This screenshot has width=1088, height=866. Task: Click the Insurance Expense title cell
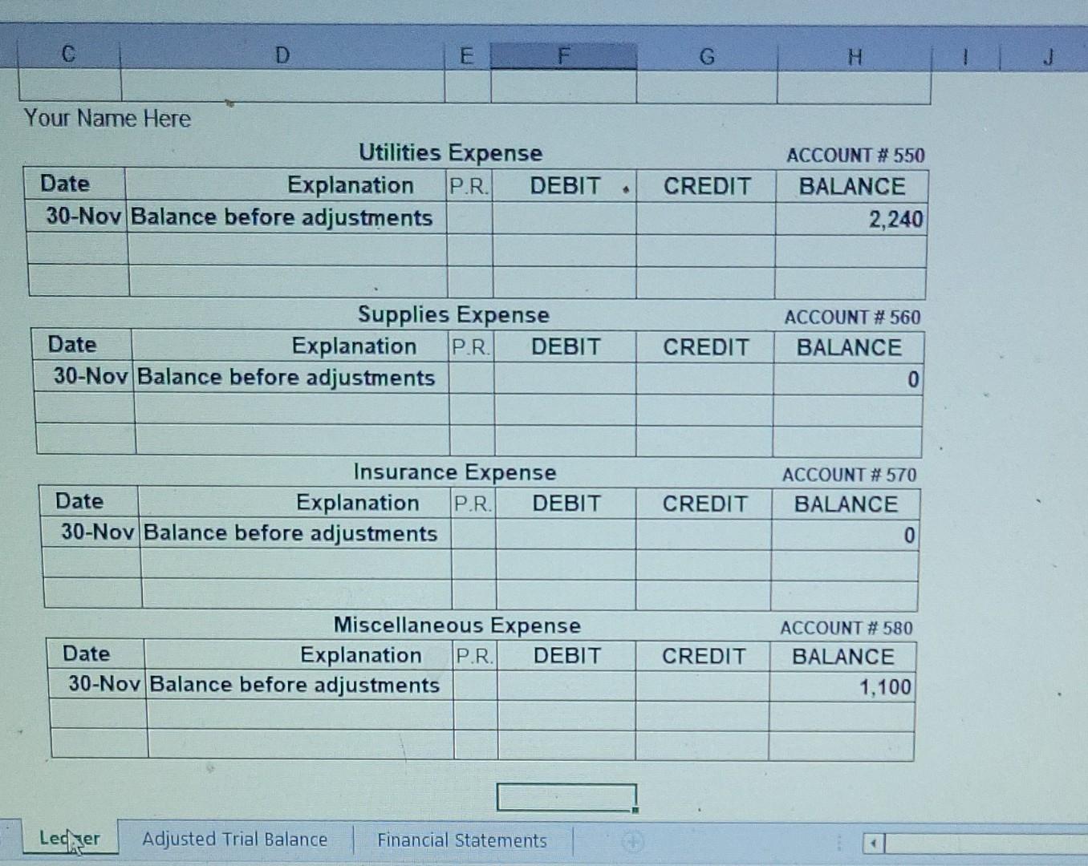454,472
